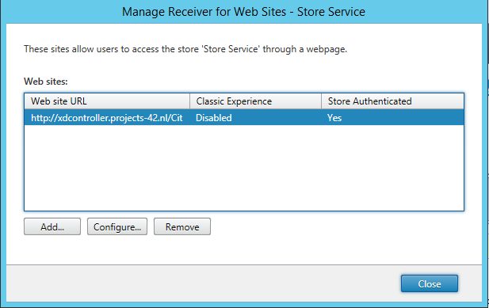Click the Add... button
The height and width of the screenshot is (308, 489).
pyautogui.click(x=52, y=226)
